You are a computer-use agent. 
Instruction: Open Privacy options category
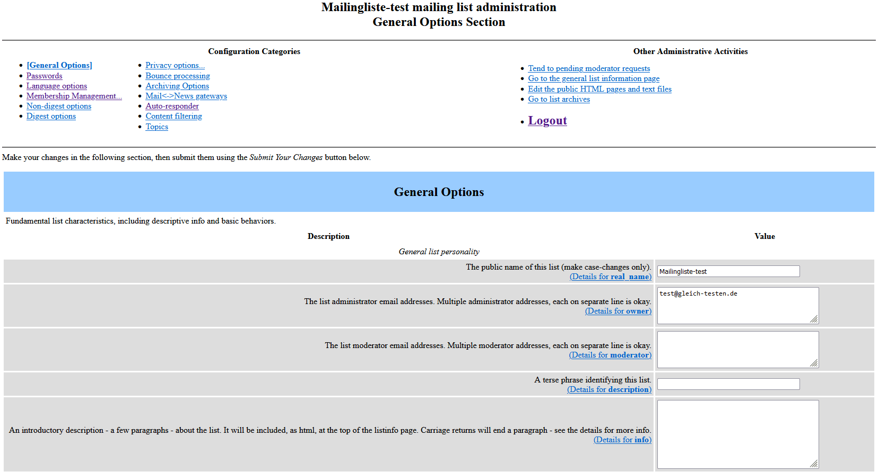175,65
